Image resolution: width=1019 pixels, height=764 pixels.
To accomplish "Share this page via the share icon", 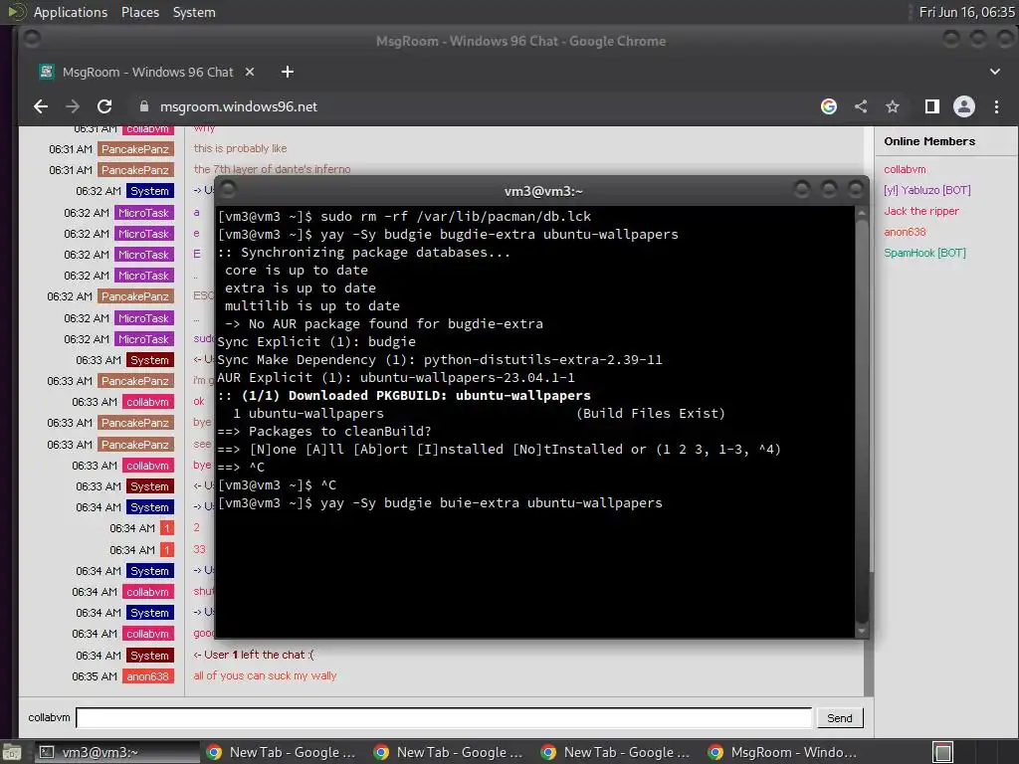I will (861, 106).
